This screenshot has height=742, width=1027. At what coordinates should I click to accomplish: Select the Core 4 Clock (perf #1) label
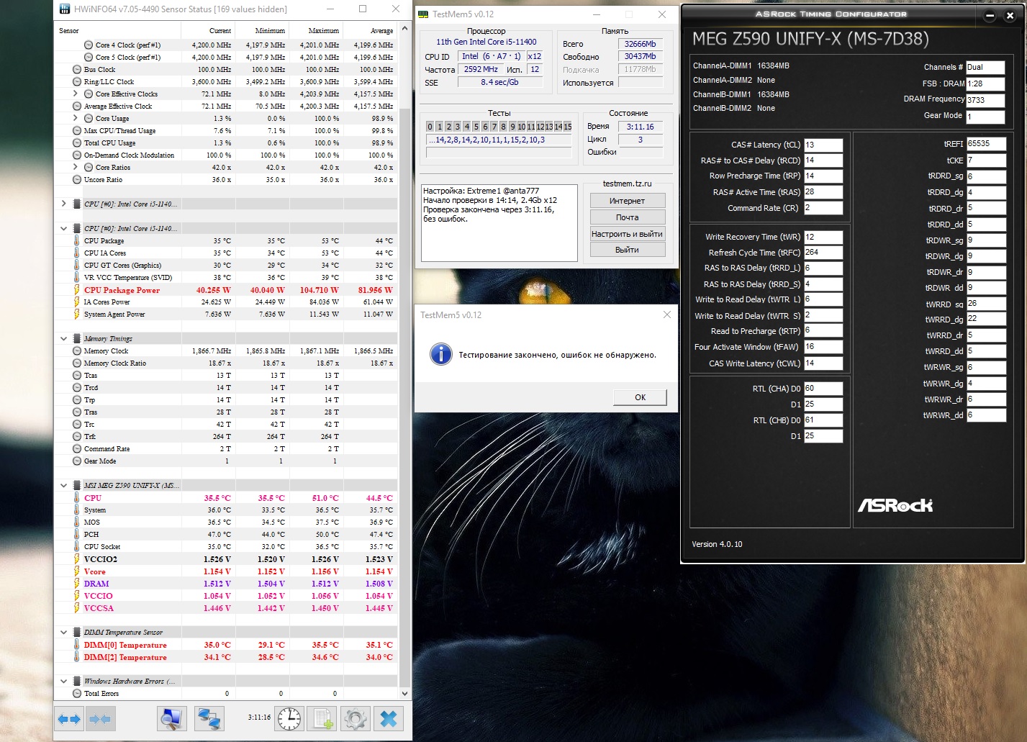click(x=128, y=45)
